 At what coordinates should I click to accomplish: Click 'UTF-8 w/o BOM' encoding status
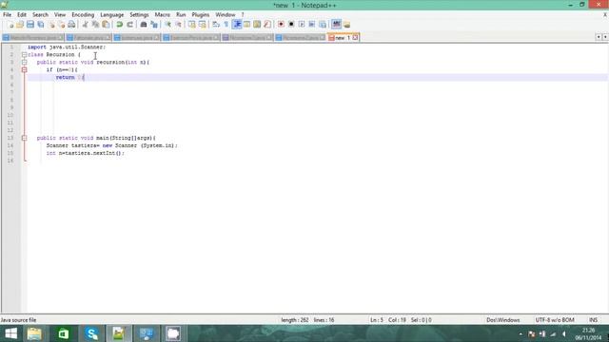(555, 320)
